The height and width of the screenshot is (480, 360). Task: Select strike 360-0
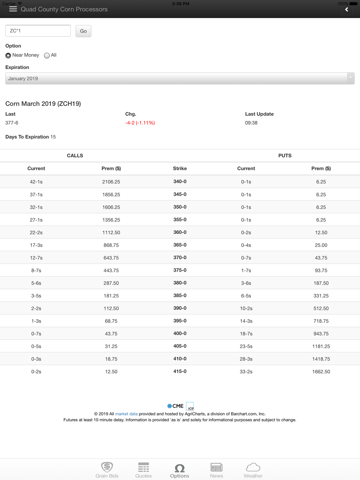coord(180,232)
